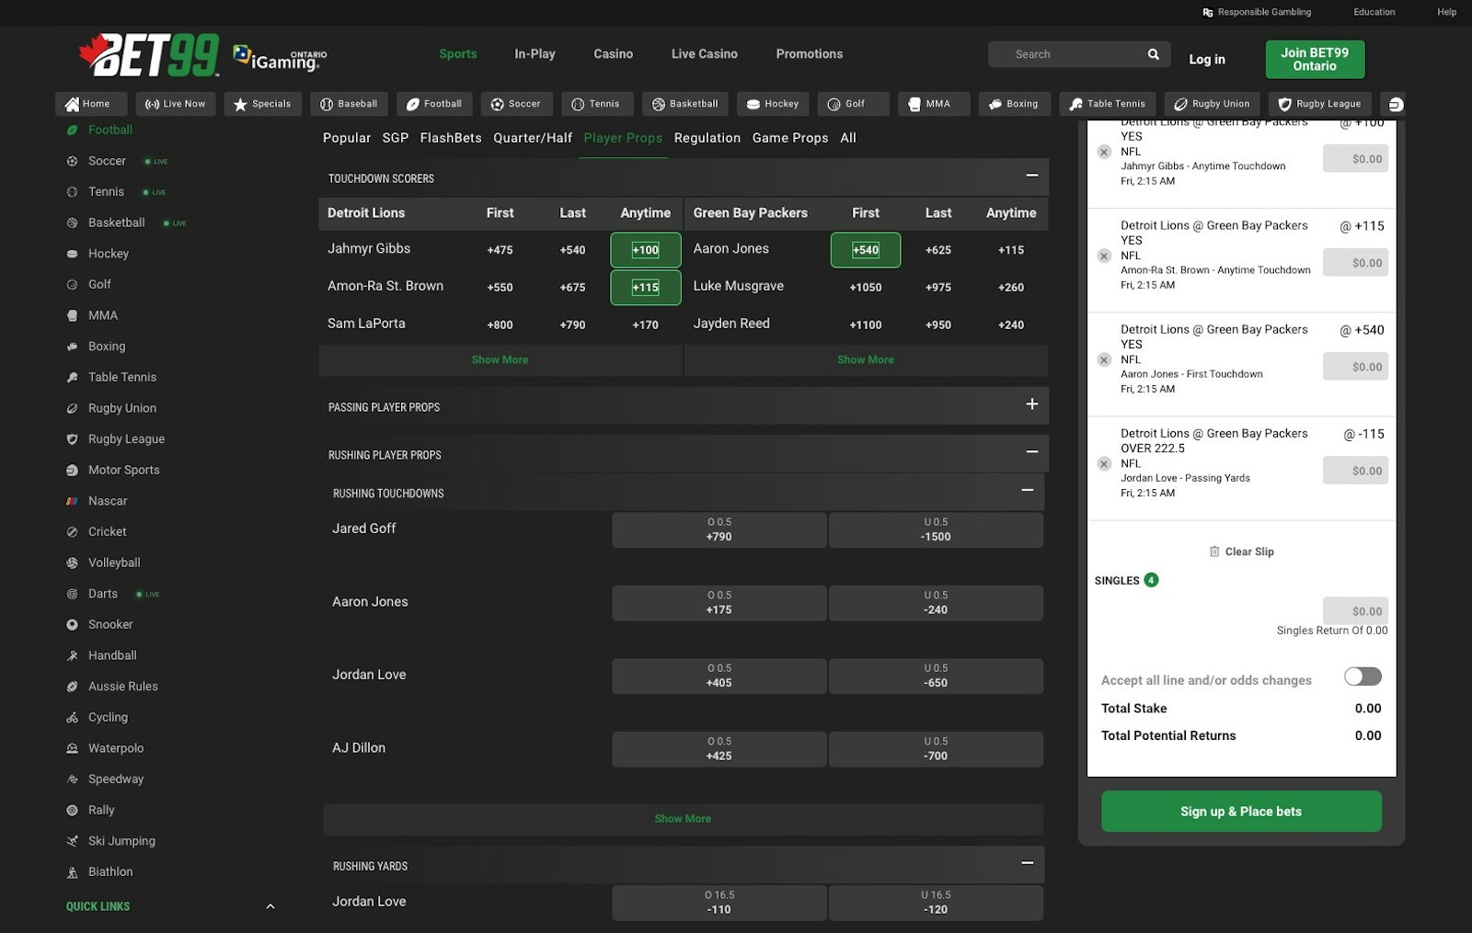Deselect Aaron Jones +540 First odds
This screenshot has width=1472, height=933.
865,249
